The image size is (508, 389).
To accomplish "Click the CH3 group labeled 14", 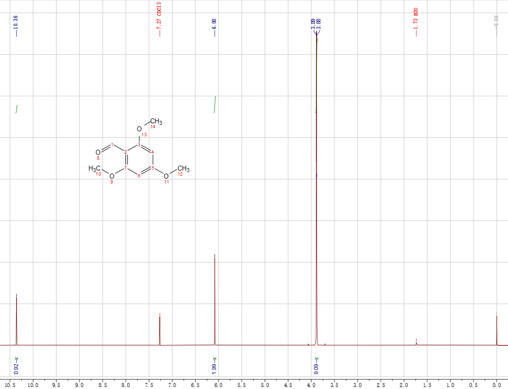I will 156,121.
